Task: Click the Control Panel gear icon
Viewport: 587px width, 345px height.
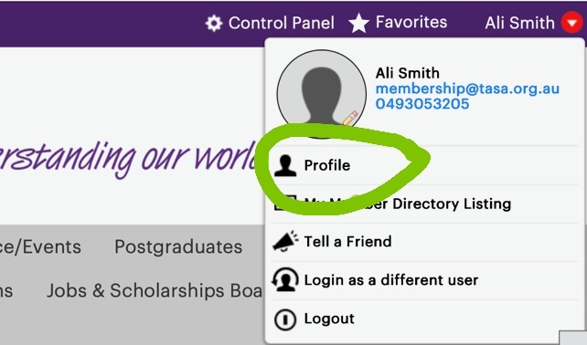Action: 214,23
